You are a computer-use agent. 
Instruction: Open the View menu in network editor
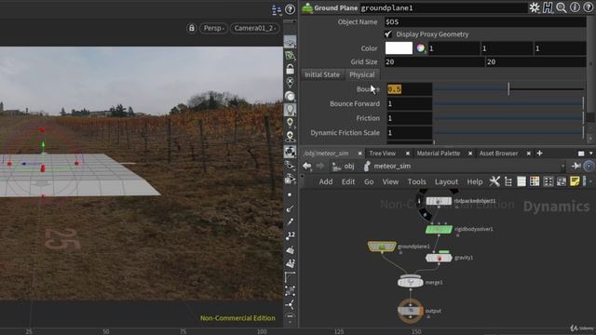(x=390, y=181)
